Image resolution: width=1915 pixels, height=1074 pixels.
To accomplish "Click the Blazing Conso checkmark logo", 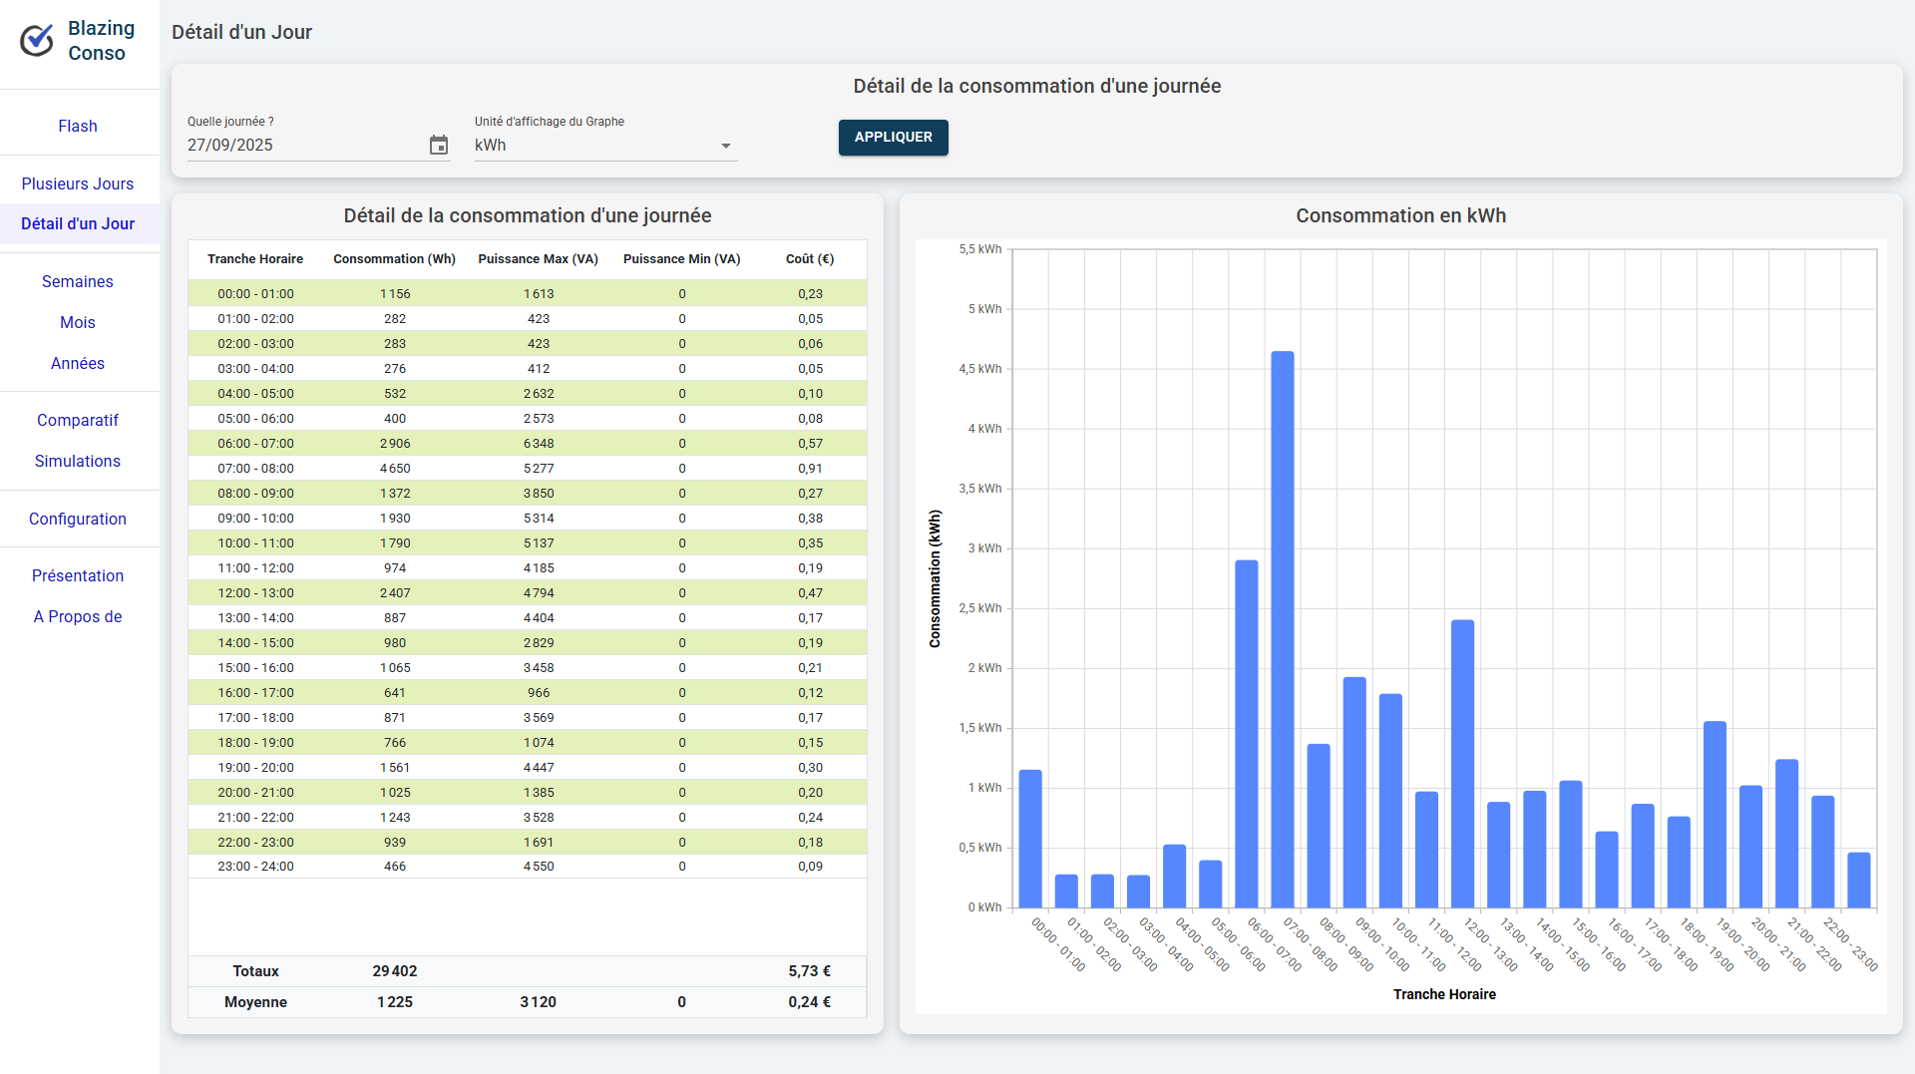I will [x=37, y=41].
